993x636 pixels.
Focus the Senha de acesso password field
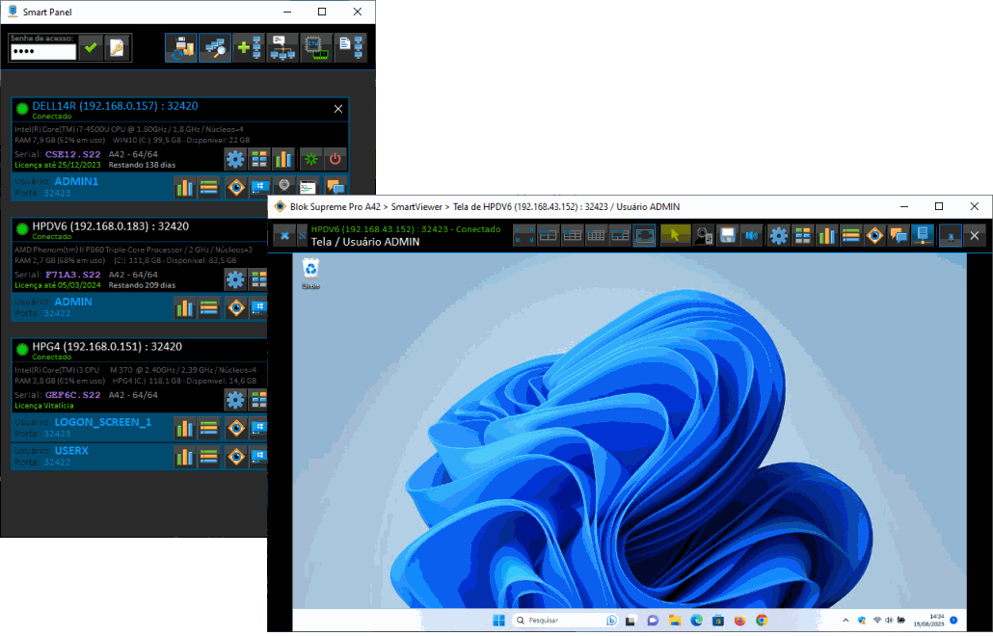43,51
